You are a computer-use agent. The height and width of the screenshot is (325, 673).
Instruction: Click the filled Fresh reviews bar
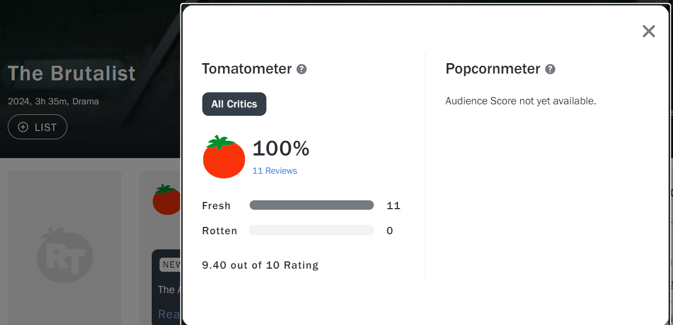[312, 205]
